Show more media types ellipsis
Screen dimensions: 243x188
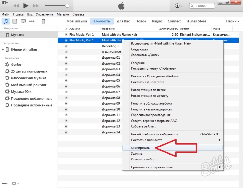point(32,21)
